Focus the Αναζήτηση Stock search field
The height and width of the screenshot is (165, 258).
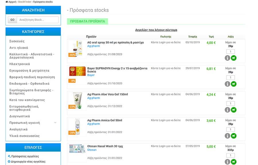pyautogui.click(x=38, y=20)
